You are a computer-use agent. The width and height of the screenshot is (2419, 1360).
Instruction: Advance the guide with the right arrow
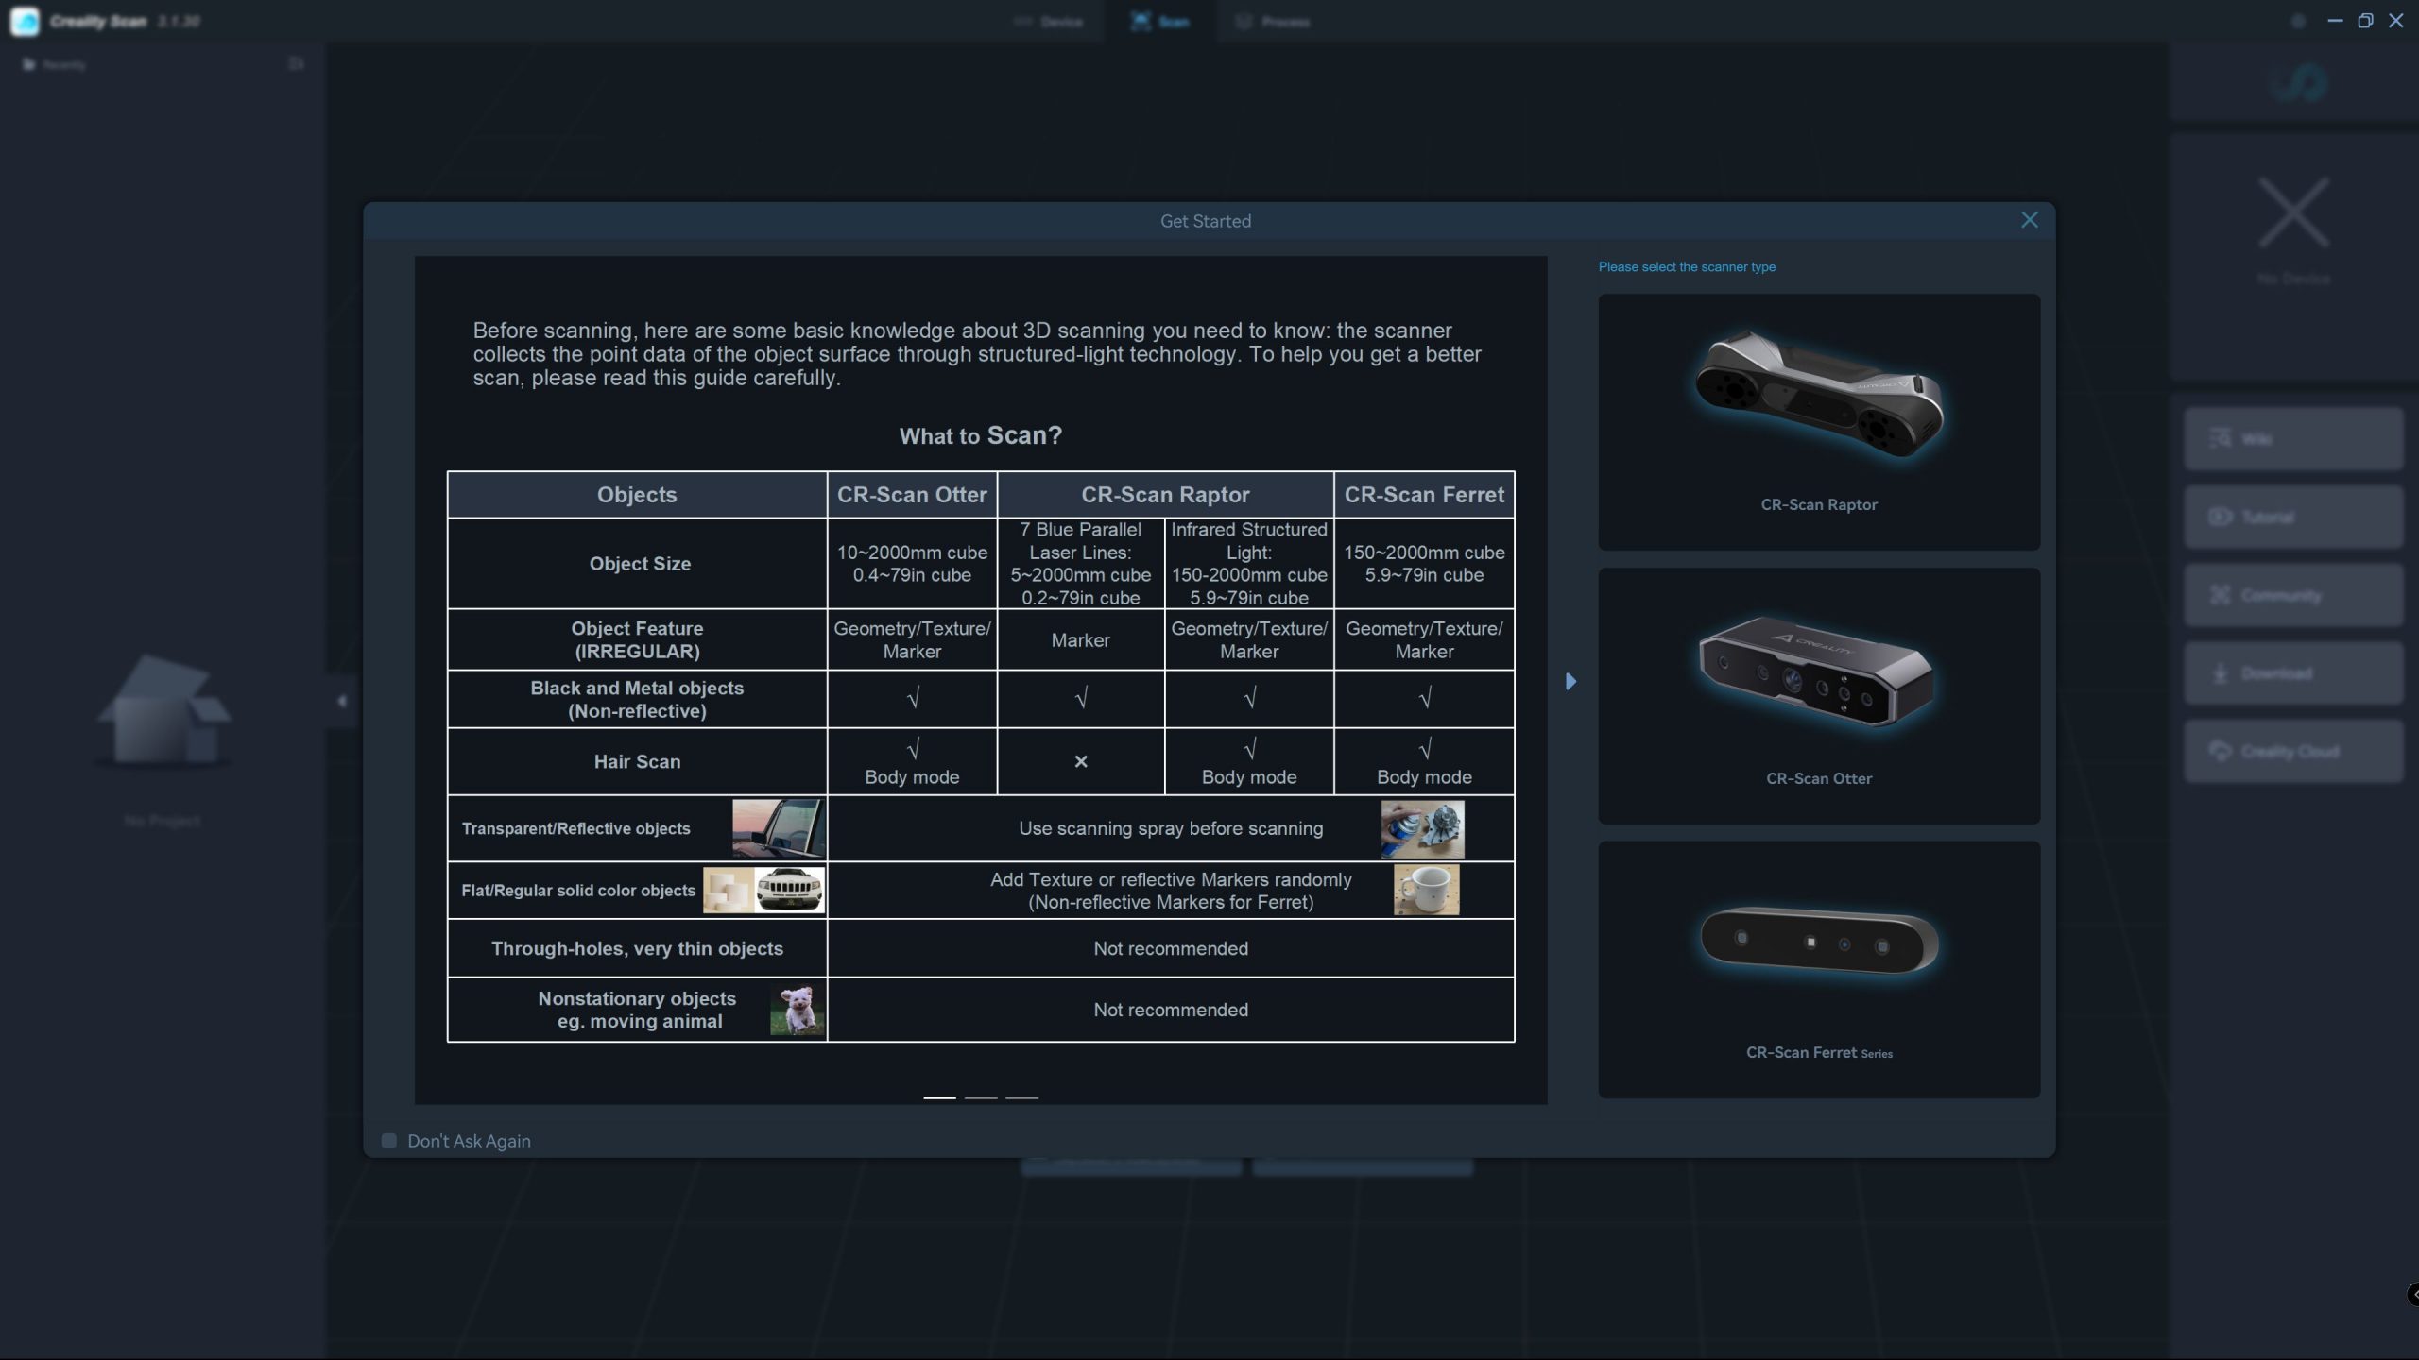click(1570, 681)
